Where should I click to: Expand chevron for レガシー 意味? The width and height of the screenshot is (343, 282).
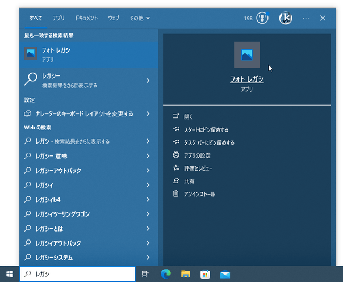148,156
